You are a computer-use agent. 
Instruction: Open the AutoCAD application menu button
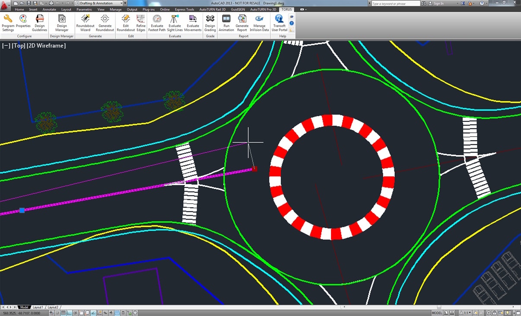pyautogui.click(x=5, y=5)
